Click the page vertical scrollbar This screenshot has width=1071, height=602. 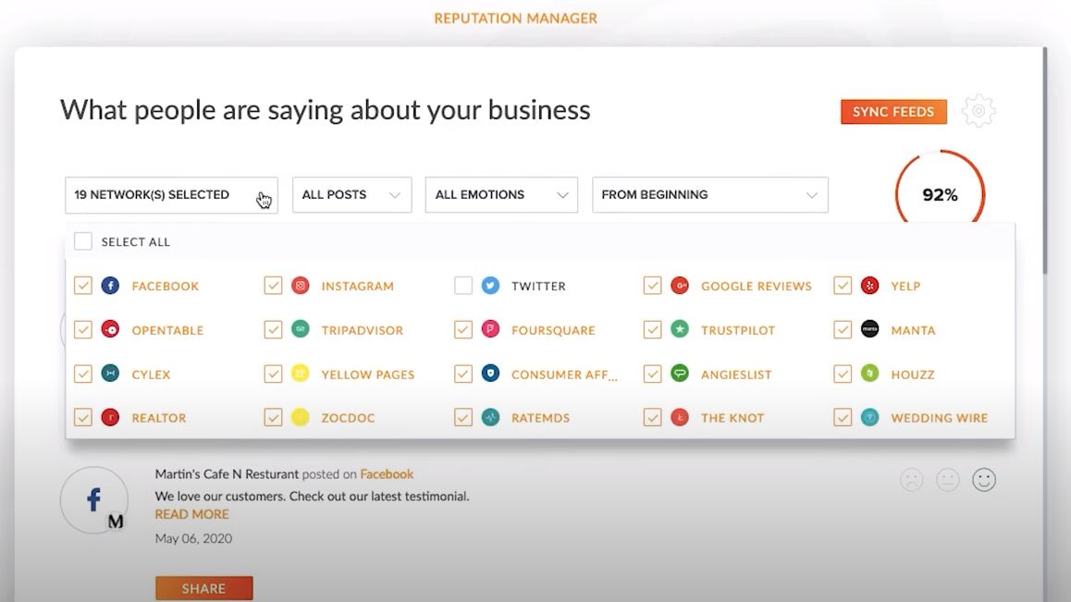click(1045, 161)
